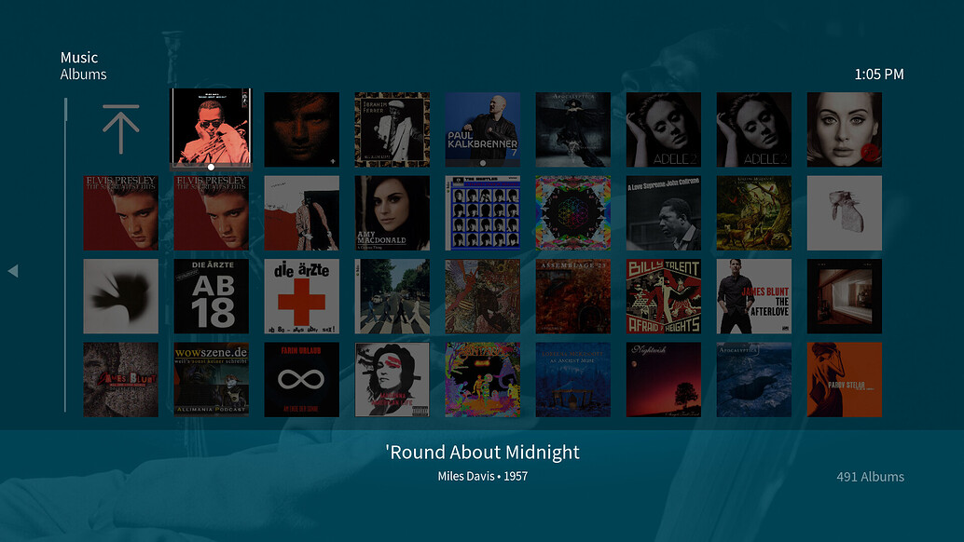Screen dimensions: 964x542
Task: Select Adele's 25 close-up face album
Action: (x=844, y=129)
